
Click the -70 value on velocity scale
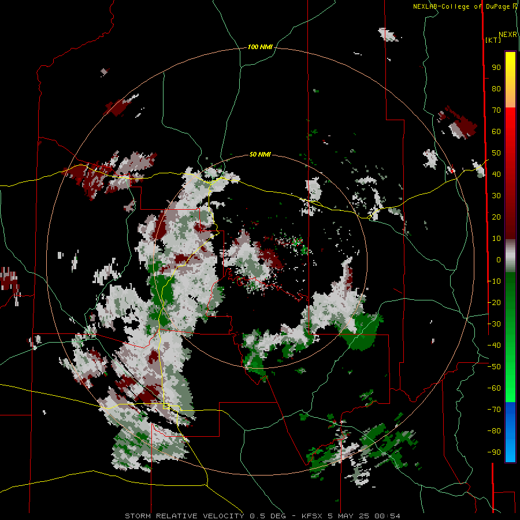494,409
